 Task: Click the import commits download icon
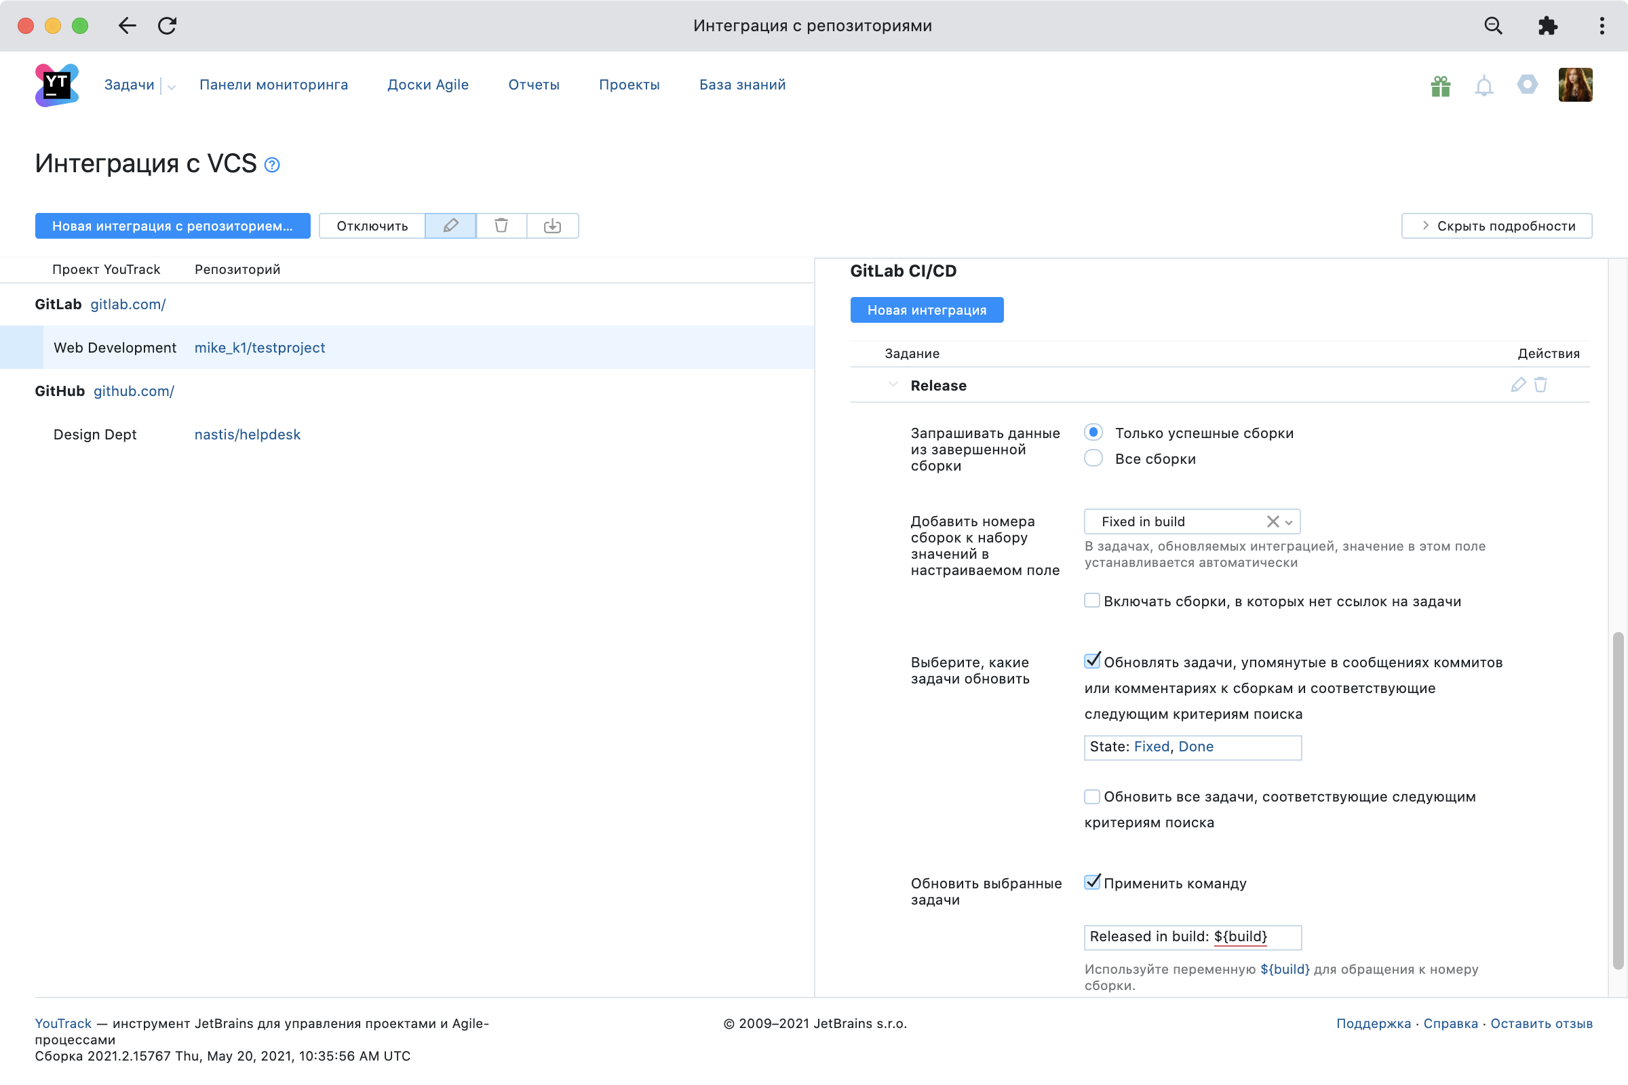click(552, 226)
